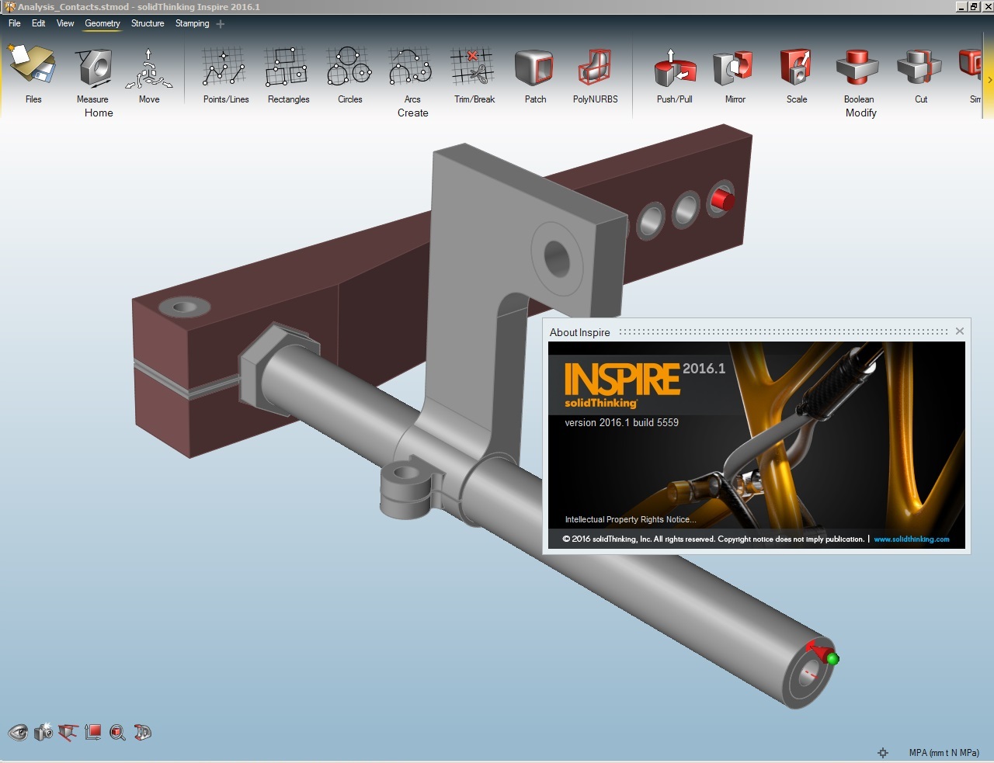Click the eye show/hide view icon
The width and height of the screenshot is (994, 763).
pyautogui.click(x=18, y=732)
